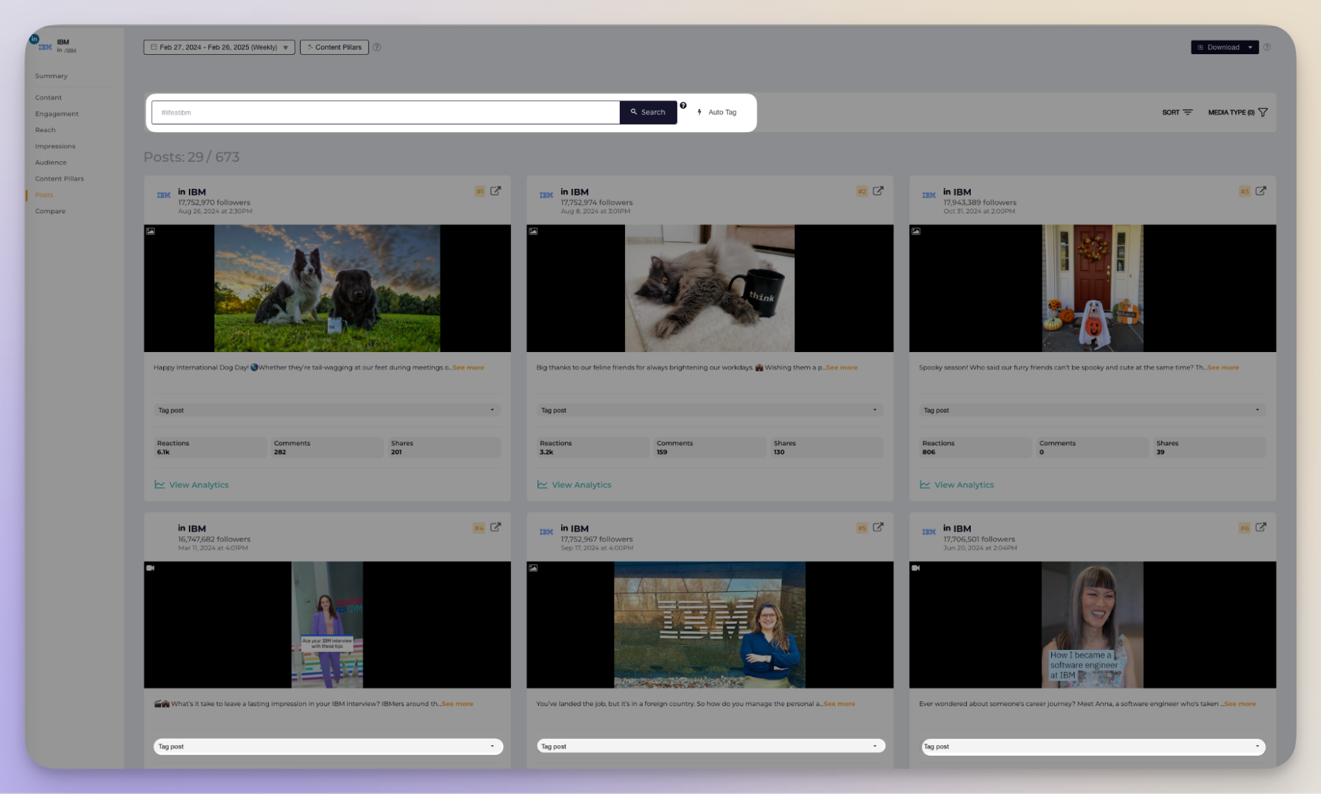The width and height of the screenshot is (1321, 794).
Task: Open Tag post dropdown on foreign country post
Action: coord(710,746)
